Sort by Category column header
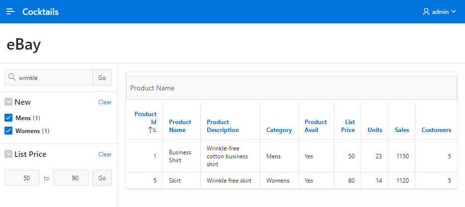 click(x=279, y=130)
